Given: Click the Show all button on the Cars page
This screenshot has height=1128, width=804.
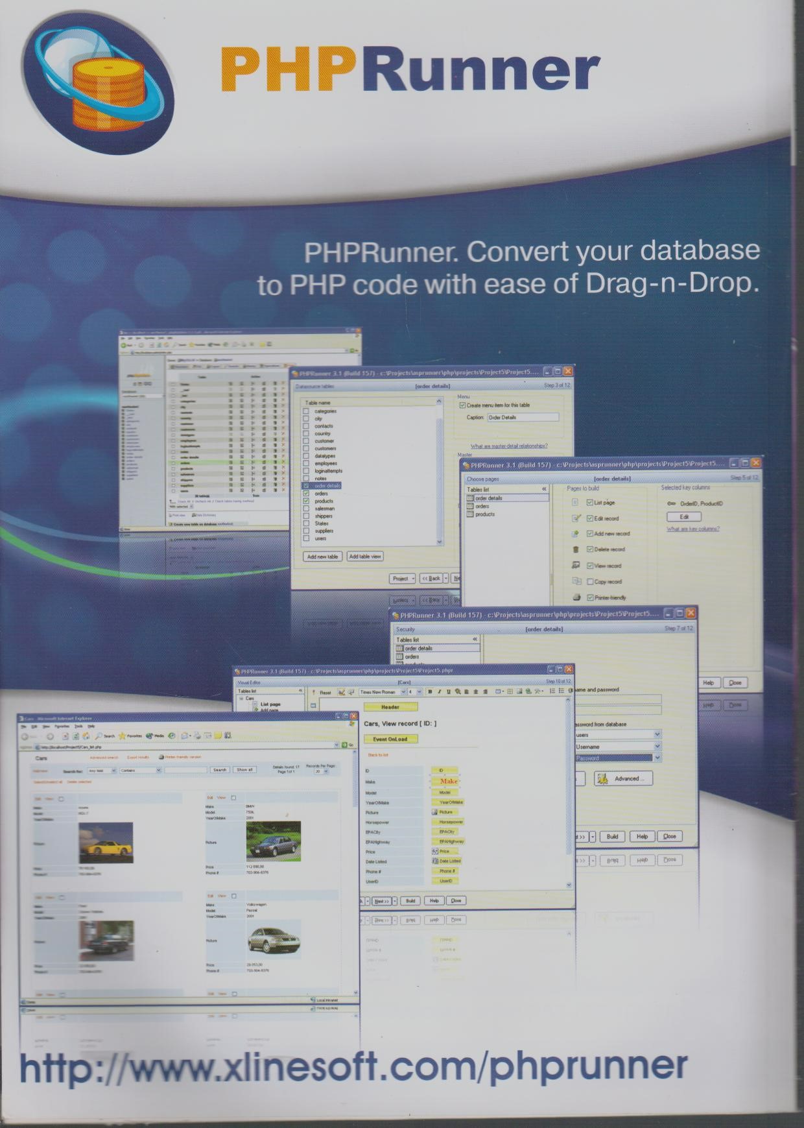Looking at the screenshot, I should 244,770.
